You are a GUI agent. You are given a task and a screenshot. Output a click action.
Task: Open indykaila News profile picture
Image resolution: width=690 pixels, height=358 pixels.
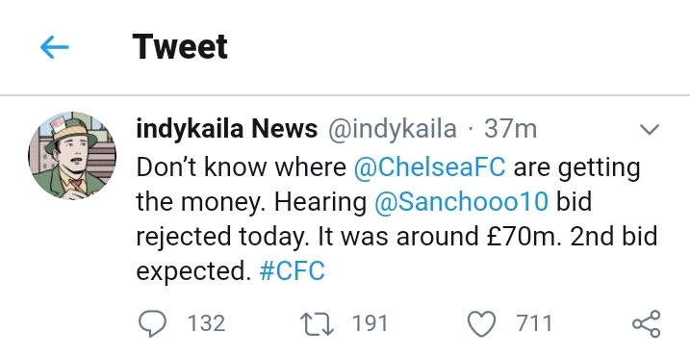[72, 156]
